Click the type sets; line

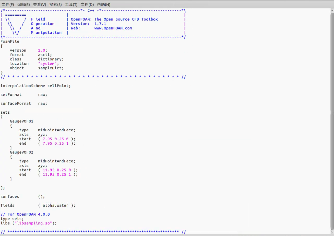pyautogui.click(x=12, y=219)
